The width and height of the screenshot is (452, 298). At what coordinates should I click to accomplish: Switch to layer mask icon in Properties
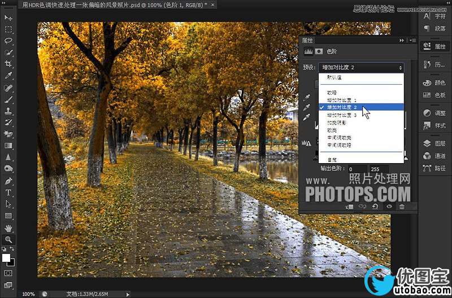pyautogui.click(x=319, y=51)
